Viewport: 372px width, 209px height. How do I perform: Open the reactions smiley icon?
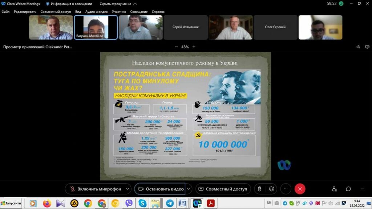point(271,189)
